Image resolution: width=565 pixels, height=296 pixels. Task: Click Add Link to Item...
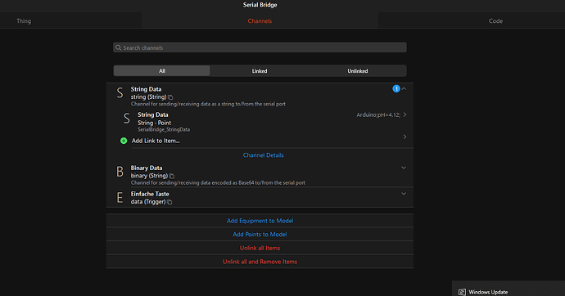coord(156,141)
